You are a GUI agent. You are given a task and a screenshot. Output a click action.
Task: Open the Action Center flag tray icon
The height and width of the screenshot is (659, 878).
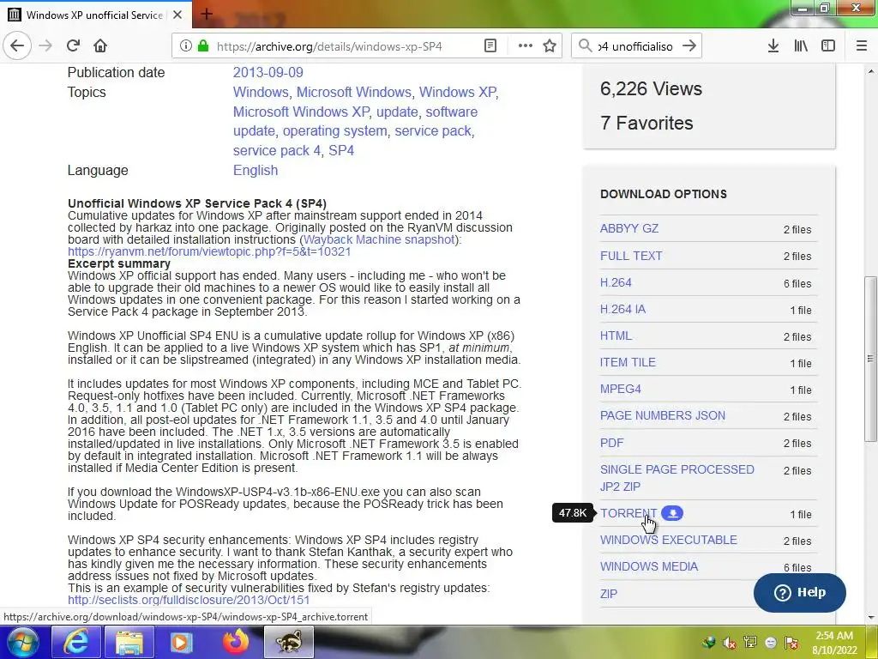coord(791,643)
